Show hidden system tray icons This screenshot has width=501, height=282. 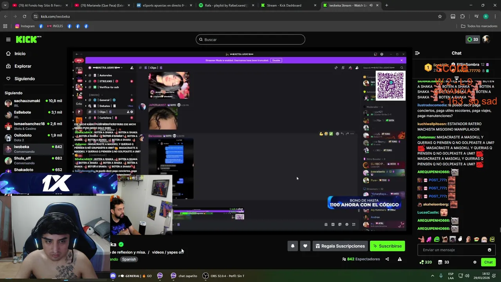(x=433, y=276)
